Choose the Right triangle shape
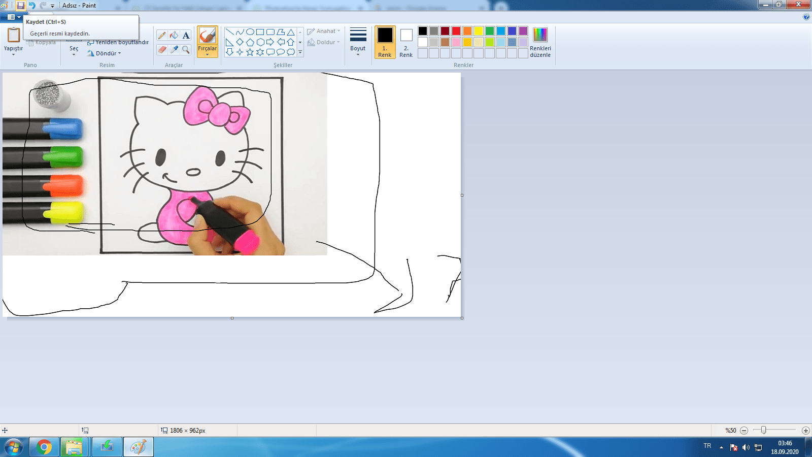Viewport: 812px width, 457px height. tap(230, 42)
